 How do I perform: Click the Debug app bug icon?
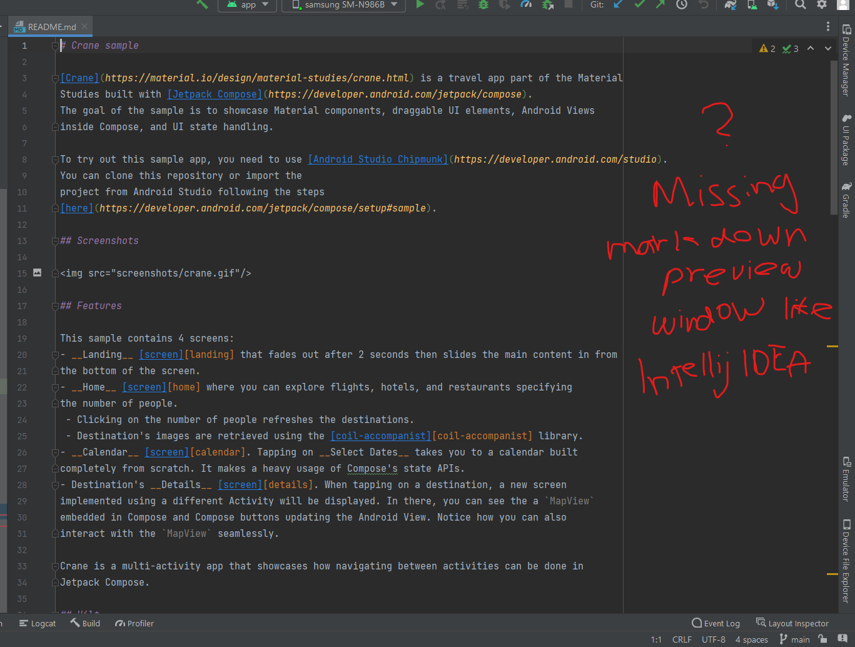click(x=483, y=4)
